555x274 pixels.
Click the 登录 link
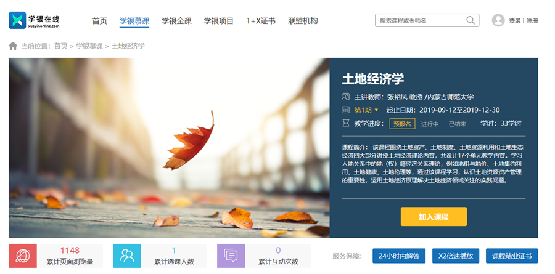pyautogui.click(x=515, y=21)
